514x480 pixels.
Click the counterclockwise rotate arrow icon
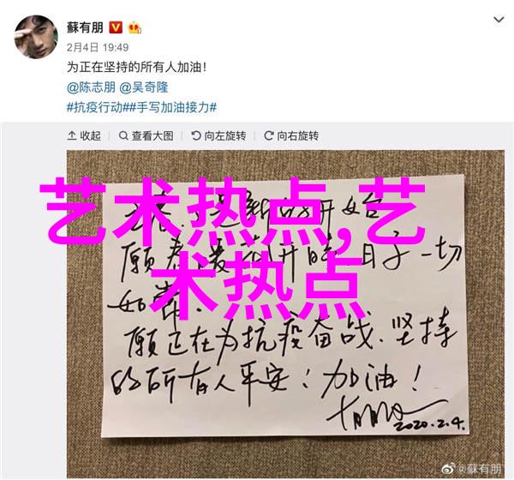point(196,135)
